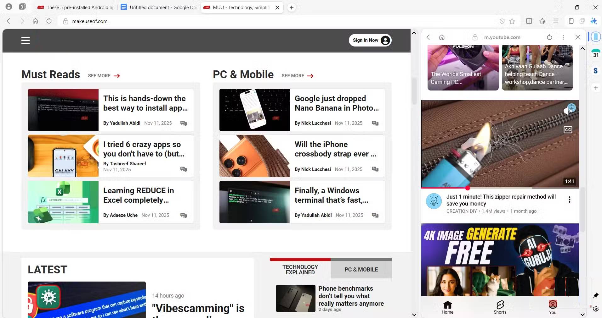Click the m.youtube.com address field in the side panel
Image resolution: width=602 pixels, height=318 pixels.
[x=502, y=37]
